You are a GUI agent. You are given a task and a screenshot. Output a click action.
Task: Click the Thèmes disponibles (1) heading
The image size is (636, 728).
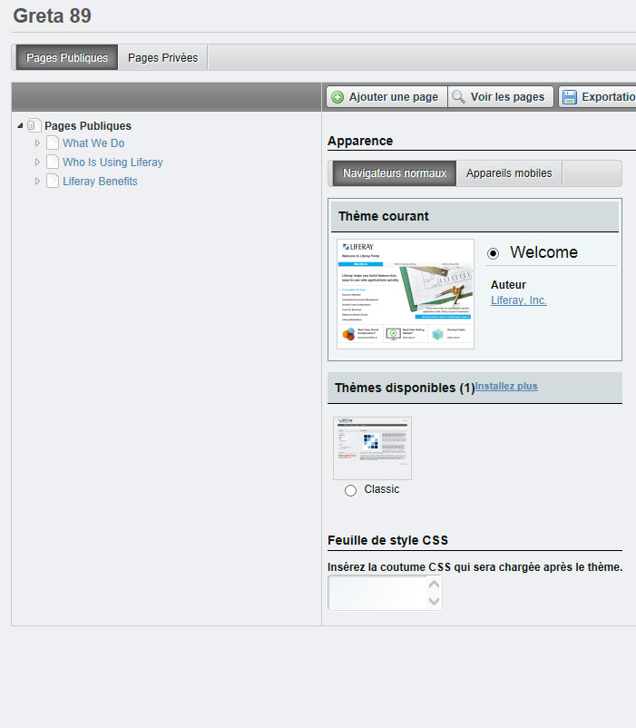405,388
